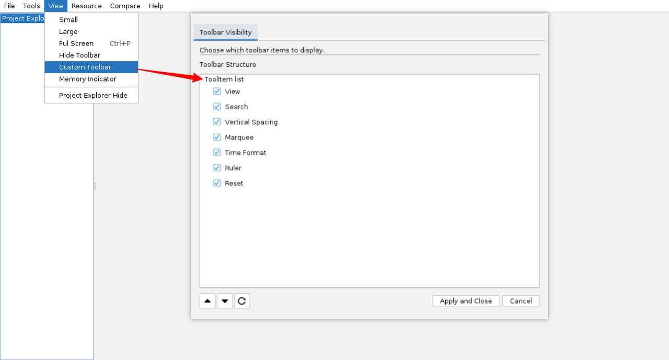Switch to Toolbar Visibility tab
This screenshot has height=360, width=669.
(x=225, y=32)
